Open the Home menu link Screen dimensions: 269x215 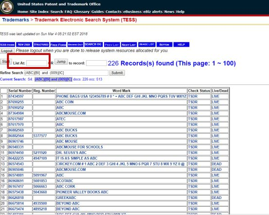23,12
